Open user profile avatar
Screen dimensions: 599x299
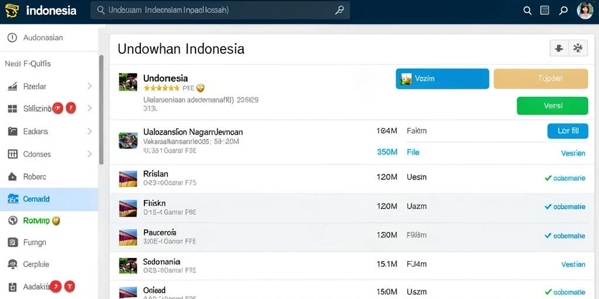click(584, 11)
